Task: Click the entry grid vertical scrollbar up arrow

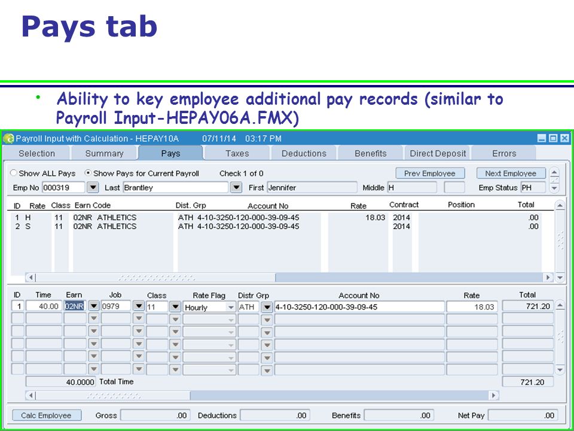Action: (x=560, y=305)
